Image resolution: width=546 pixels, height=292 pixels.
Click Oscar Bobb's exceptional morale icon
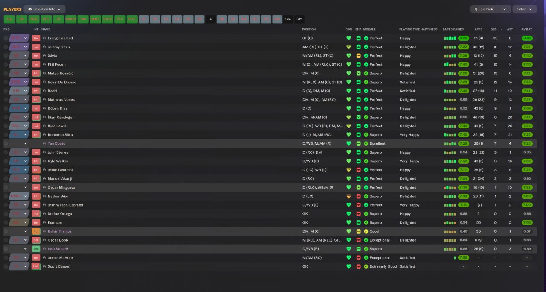click(366, 240)
